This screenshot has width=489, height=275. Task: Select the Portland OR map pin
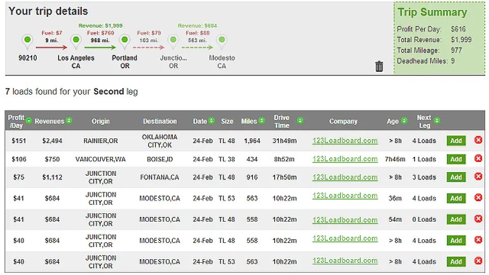pyautogui.click(x=124, y=42)
